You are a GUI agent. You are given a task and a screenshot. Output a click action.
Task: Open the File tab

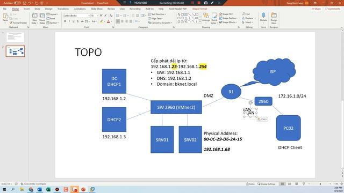(5, 9)
